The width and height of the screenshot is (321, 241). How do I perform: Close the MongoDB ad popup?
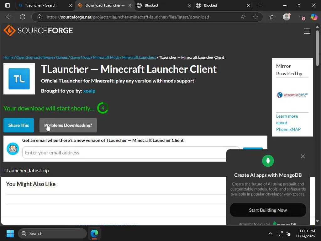click(303, 156)
